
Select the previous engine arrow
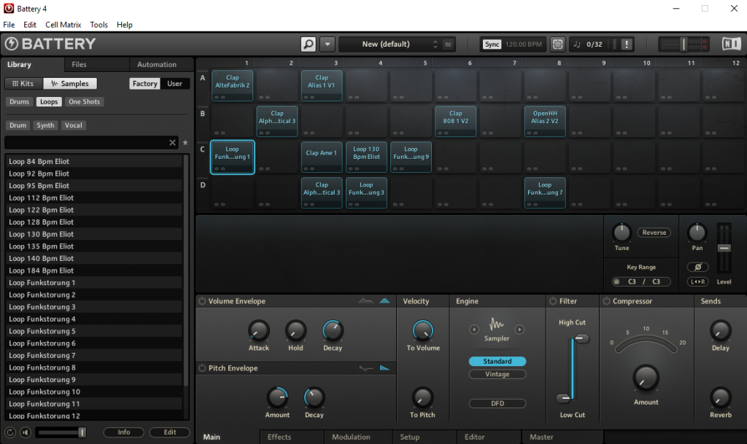[474, 330]
